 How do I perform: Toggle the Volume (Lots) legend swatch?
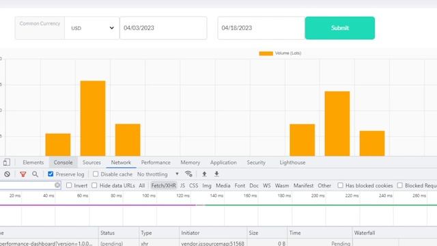(x=266, y=53)
